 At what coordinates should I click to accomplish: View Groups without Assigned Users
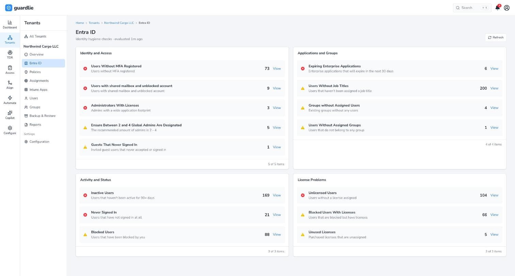click(494, 108)
